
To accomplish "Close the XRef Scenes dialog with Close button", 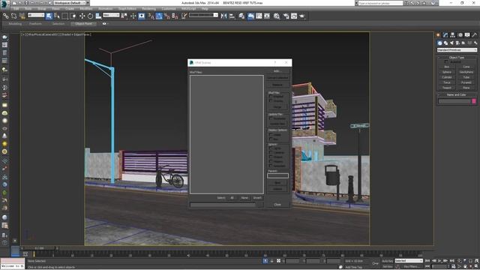I will [277, 205].
